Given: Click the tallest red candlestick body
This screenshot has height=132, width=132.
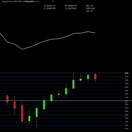Looking at the screenshot, I should tap(22, 113).
